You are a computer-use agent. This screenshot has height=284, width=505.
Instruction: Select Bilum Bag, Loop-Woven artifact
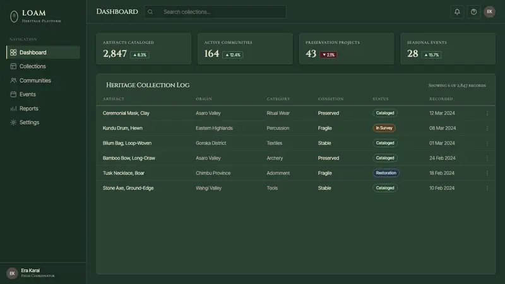click(x=127, y=143)
